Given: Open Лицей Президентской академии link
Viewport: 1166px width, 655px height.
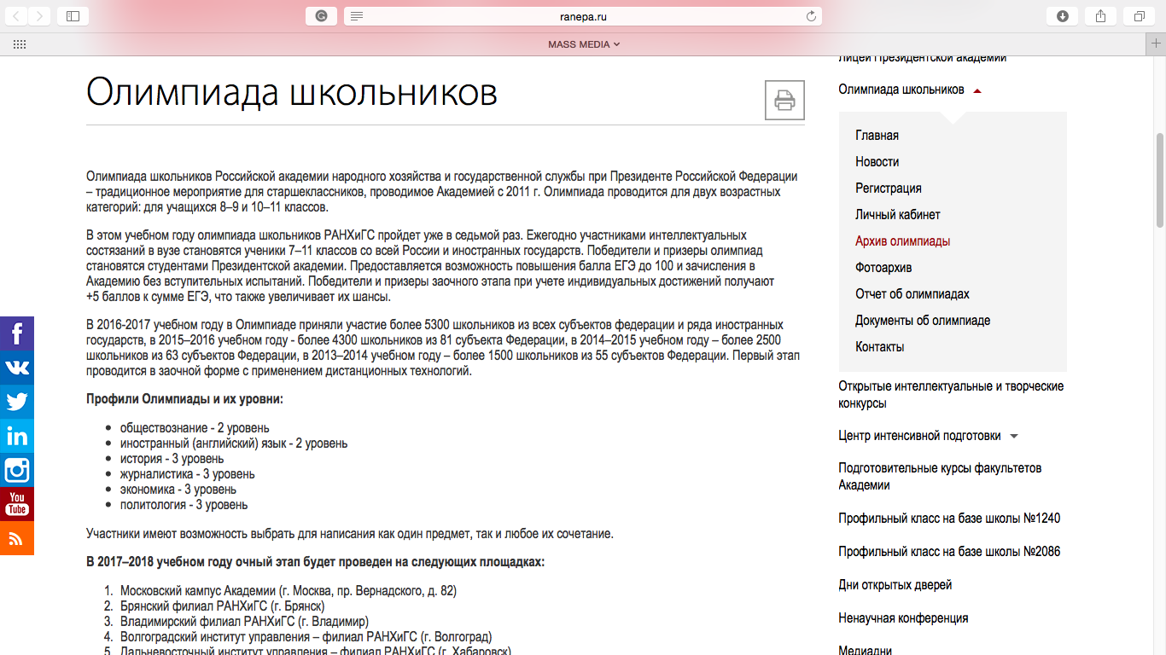Looking at the screenshot, I should 923,58.
